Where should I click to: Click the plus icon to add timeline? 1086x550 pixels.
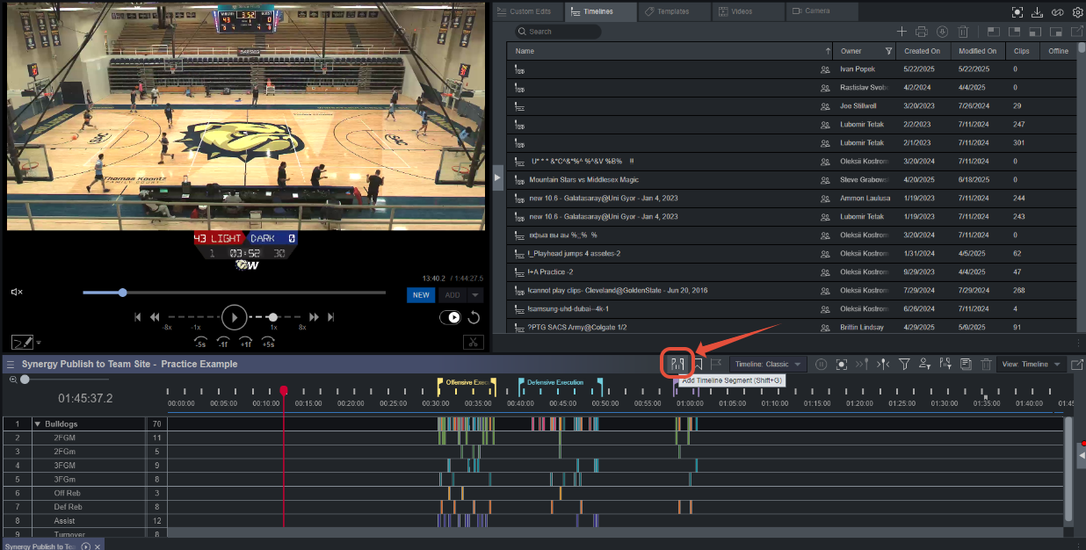tap(901, 32)
